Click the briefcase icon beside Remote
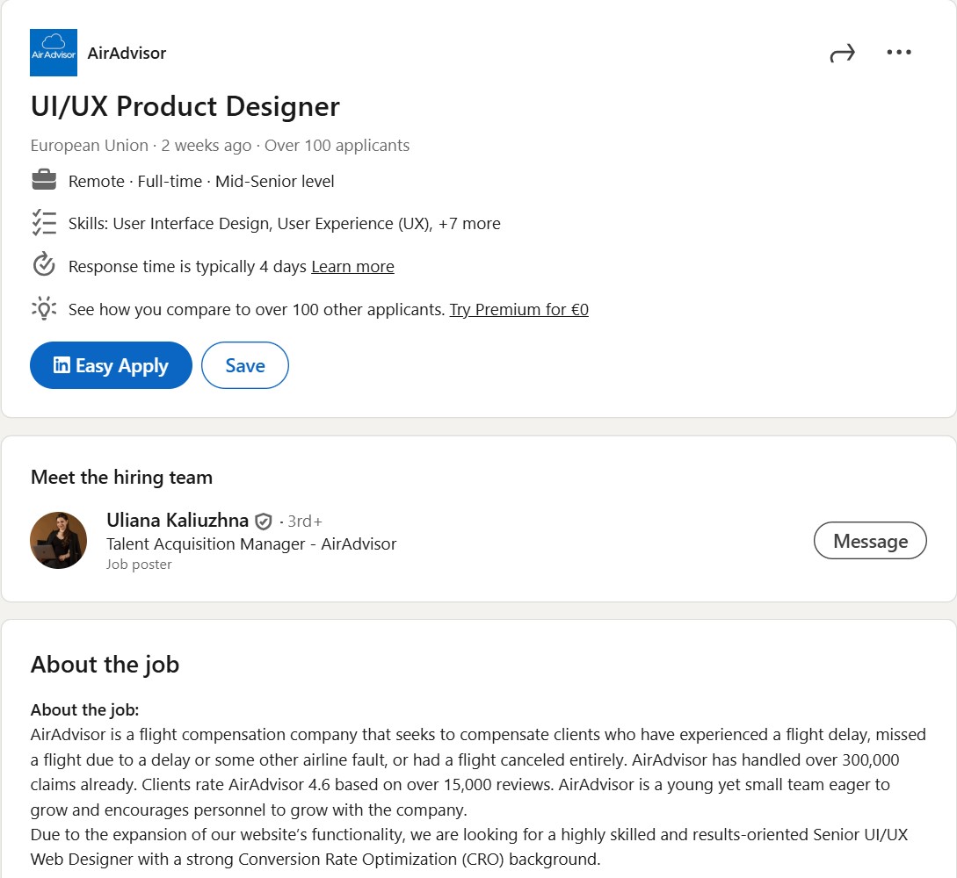 coord(44,182)
